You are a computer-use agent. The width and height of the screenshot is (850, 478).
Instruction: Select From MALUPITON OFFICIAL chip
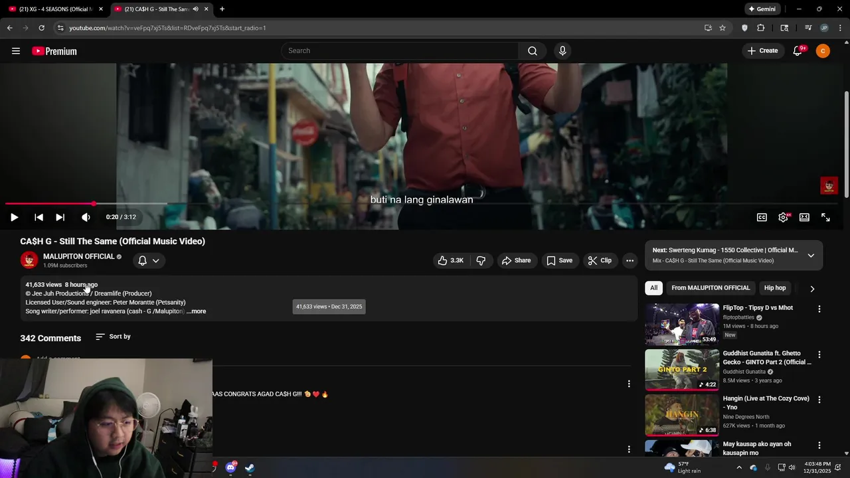pos(711,288)
